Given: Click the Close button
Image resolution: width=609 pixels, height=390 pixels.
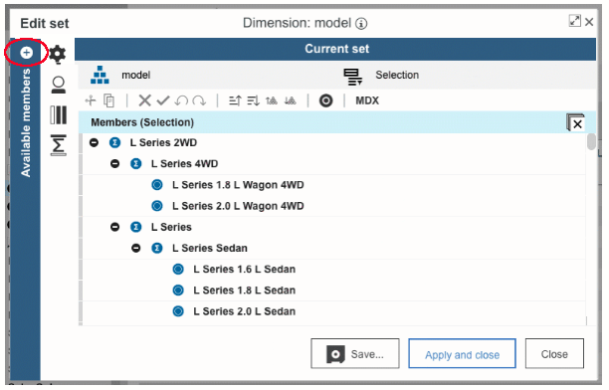Looking at the screenshot, I should click(554, 353).
